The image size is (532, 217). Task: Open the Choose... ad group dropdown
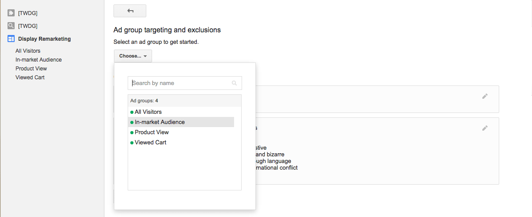click(x=133, y=56)
